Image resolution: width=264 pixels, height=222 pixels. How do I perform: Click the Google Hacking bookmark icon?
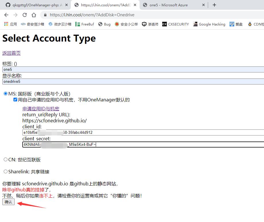tap(195, 24)
